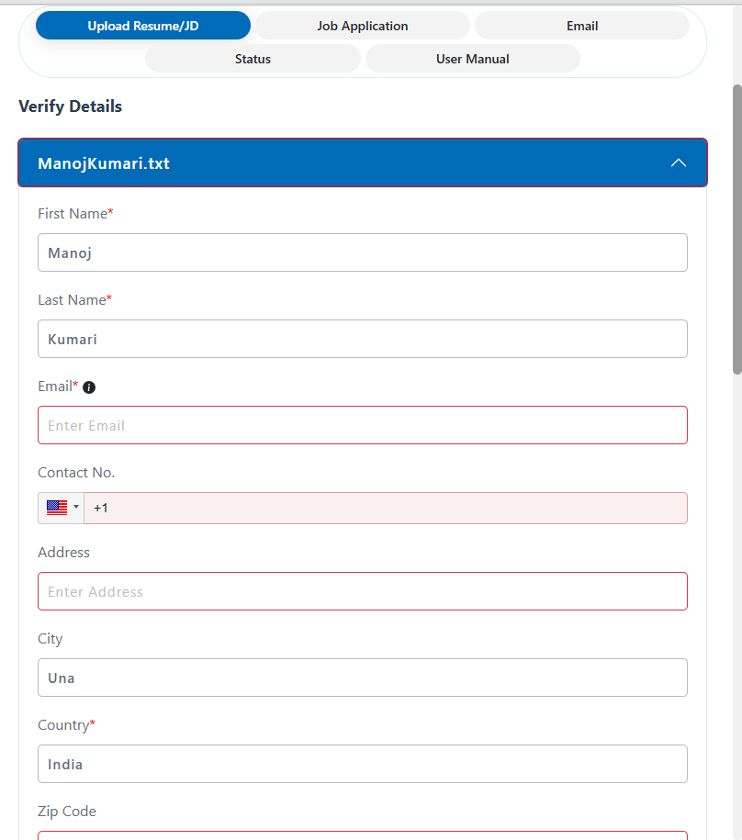Select the Status tab
This screenshot has height=840, width=742.
click(x=253, y=59)
